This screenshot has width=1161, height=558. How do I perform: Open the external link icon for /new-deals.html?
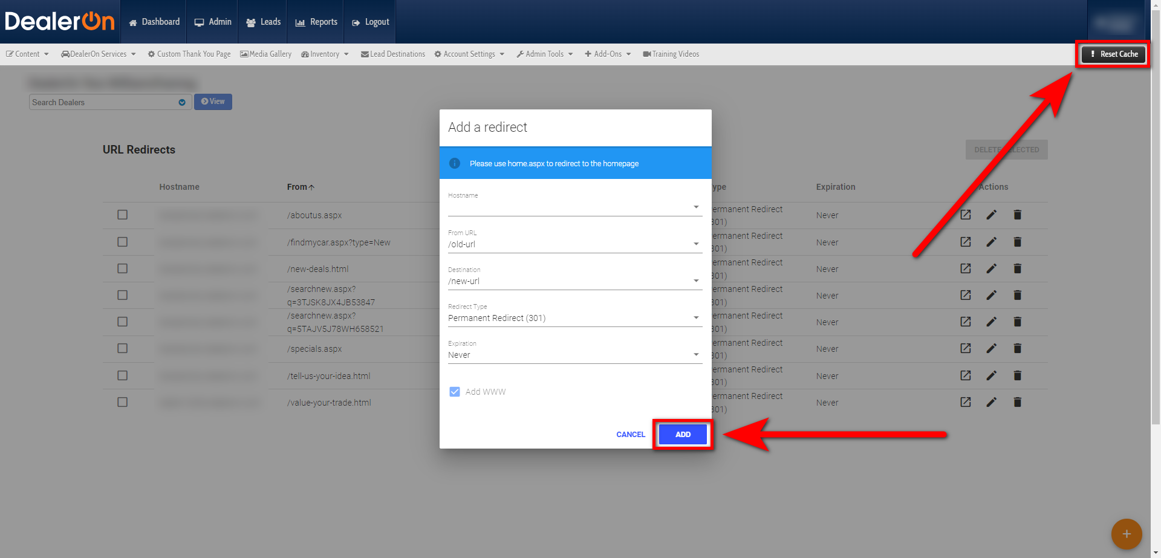[965, 268]
